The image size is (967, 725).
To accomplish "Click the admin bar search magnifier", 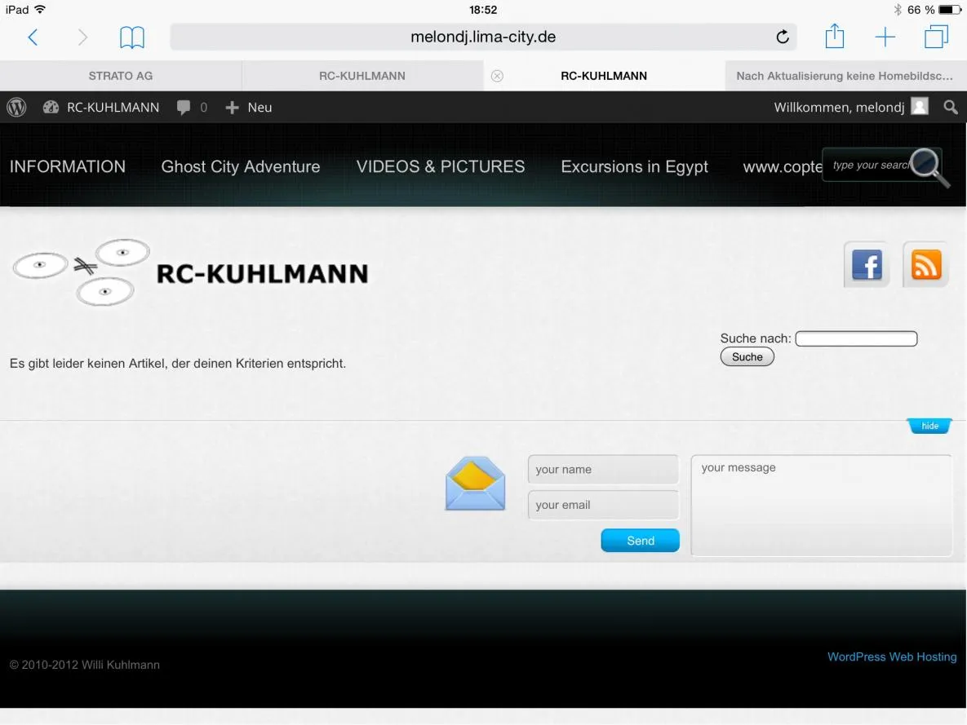I will click(951, 108).
